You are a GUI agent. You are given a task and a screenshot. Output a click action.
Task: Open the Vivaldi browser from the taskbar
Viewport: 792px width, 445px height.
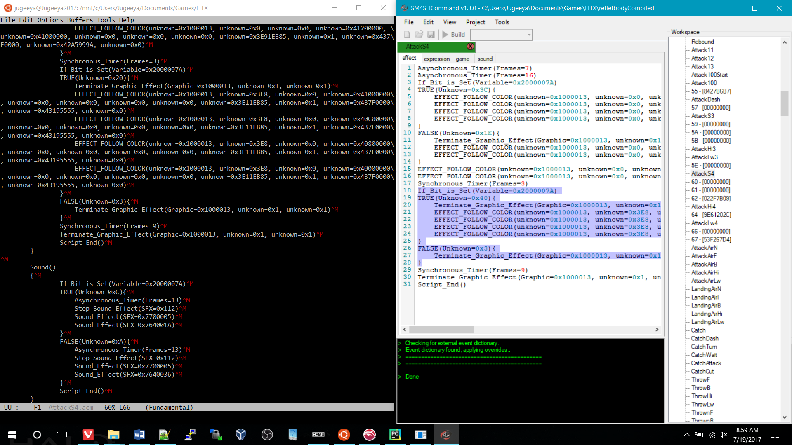point(88,435)
